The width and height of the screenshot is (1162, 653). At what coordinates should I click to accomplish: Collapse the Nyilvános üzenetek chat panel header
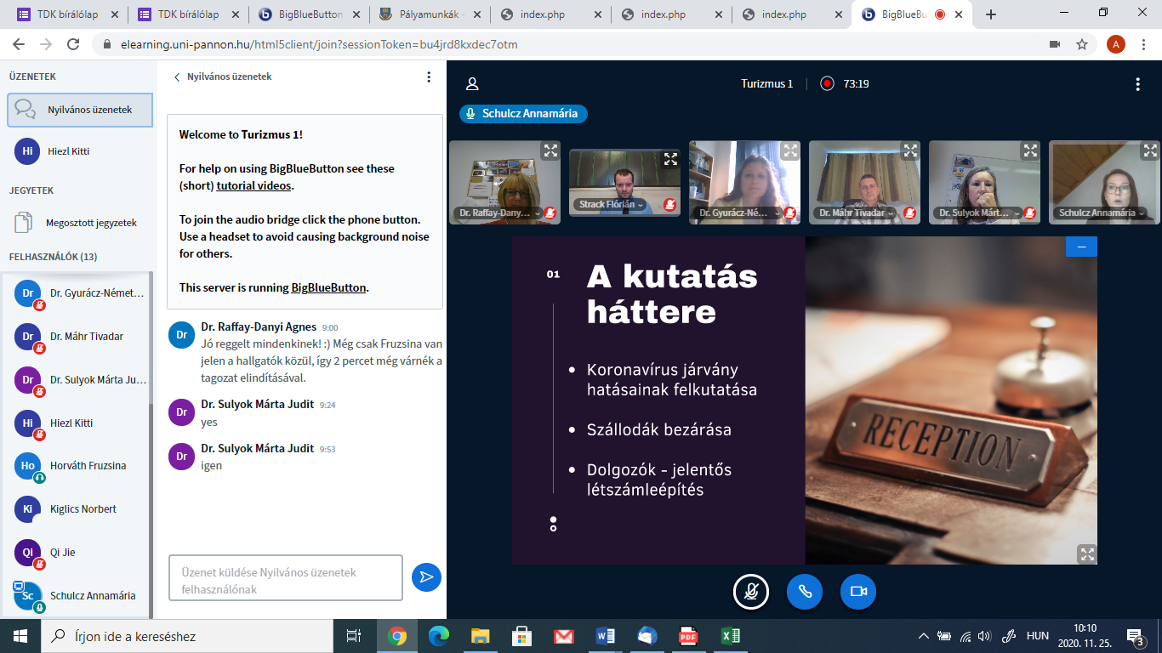point(223,77)
